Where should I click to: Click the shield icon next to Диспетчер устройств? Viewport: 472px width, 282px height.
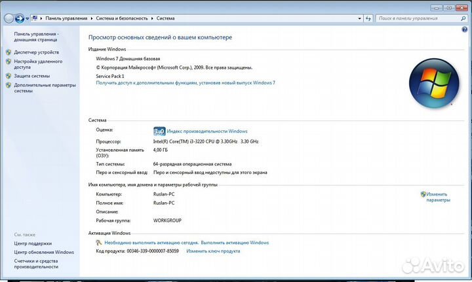(8, 52)
